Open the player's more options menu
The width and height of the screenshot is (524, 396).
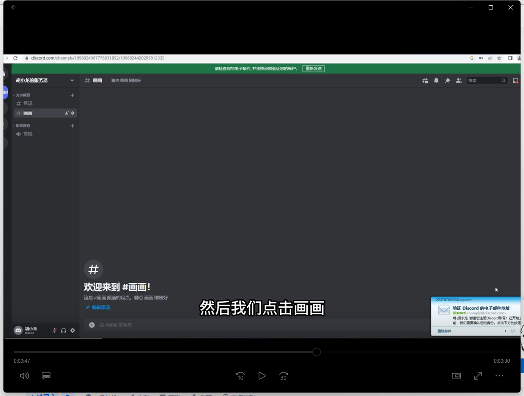499,376
